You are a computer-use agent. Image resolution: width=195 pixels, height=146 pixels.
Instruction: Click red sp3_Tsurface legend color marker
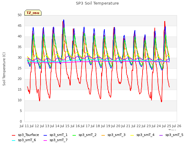(x=13, y=135)
